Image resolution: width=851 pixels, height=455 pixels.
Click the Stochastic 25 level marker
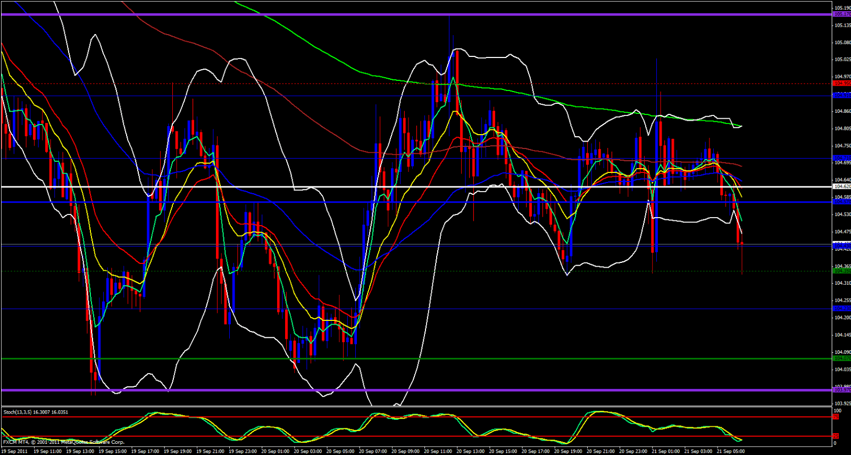[836, 436]
